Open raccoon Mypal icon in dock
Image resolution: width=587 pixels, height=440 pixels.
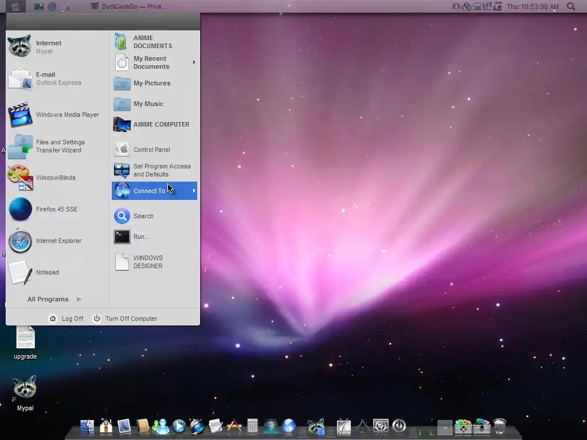tap(316, 427)
